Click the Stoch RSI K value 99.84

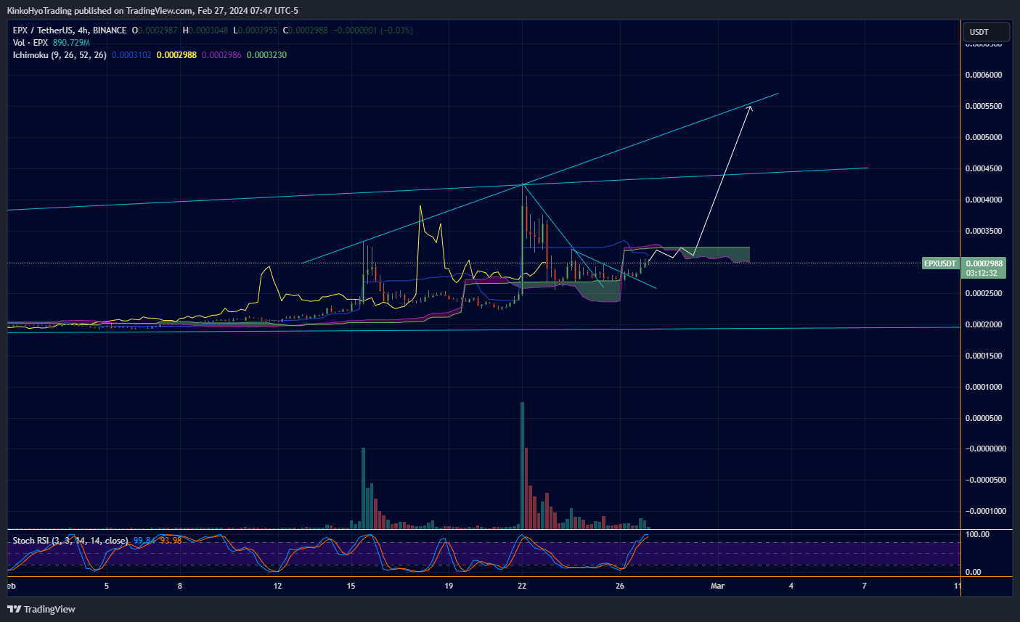144,541
